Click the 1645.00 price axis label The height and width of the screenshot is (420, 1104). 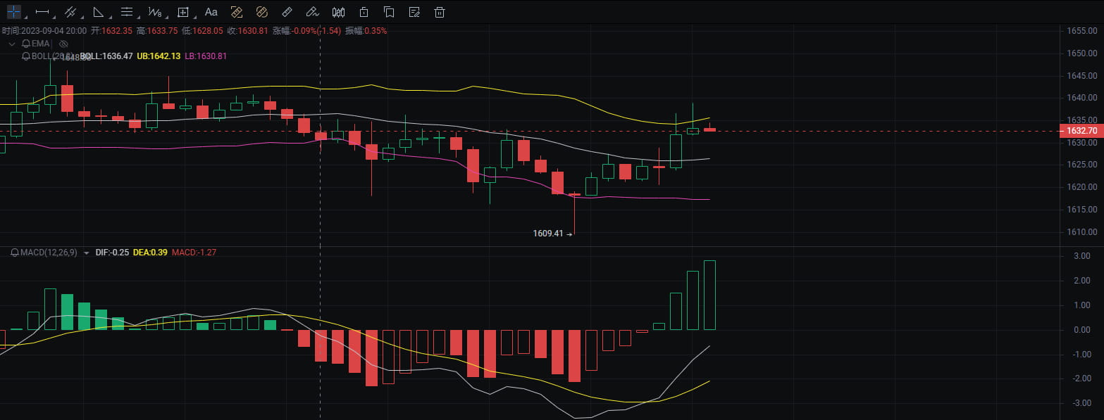[1081, 76]
